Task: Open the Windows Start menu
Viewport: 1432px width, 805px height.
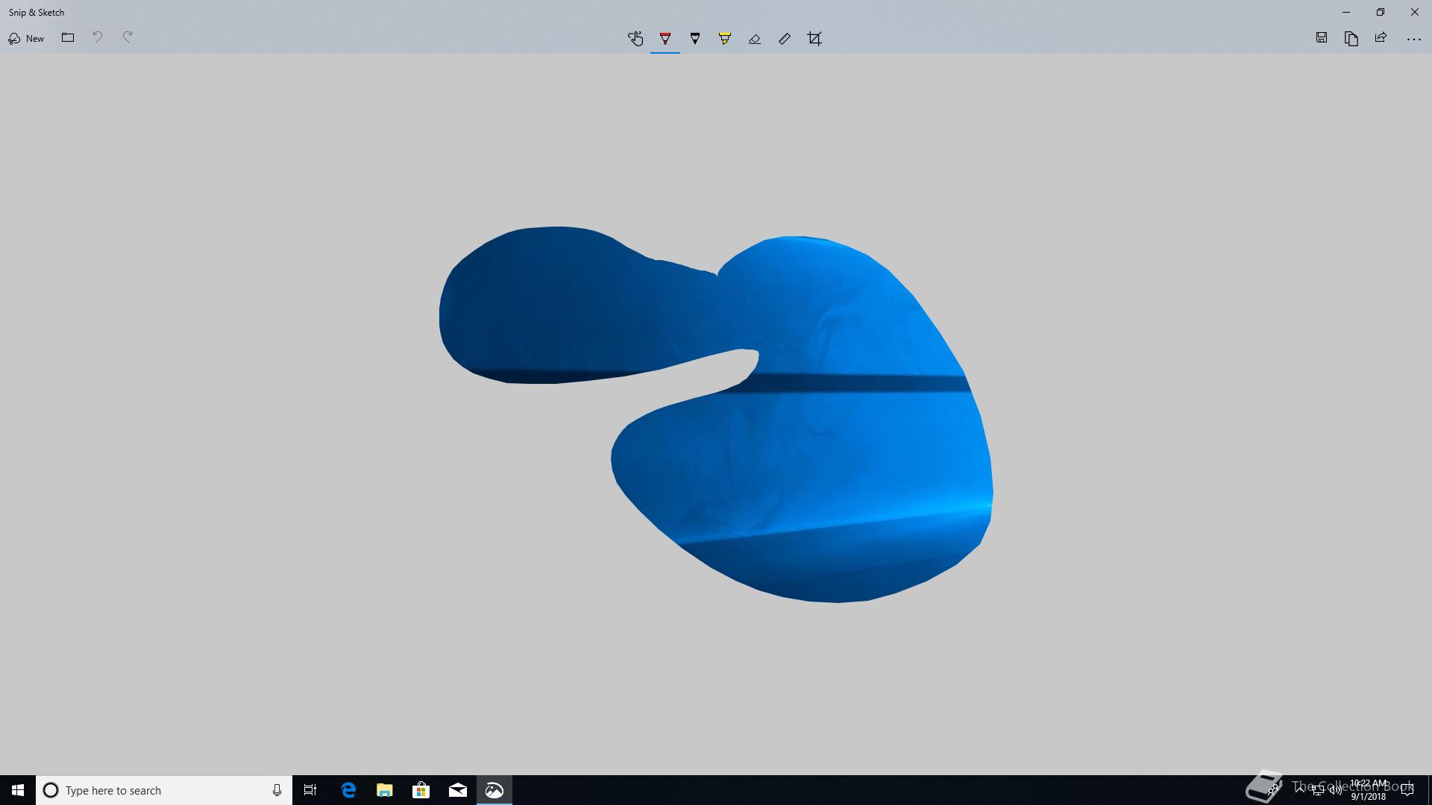Action: 18,790
